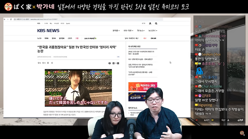Click the dark 속고살지마 banner advertisement
The height and width of the screenshot is (139, 248).
click(137, 97)
